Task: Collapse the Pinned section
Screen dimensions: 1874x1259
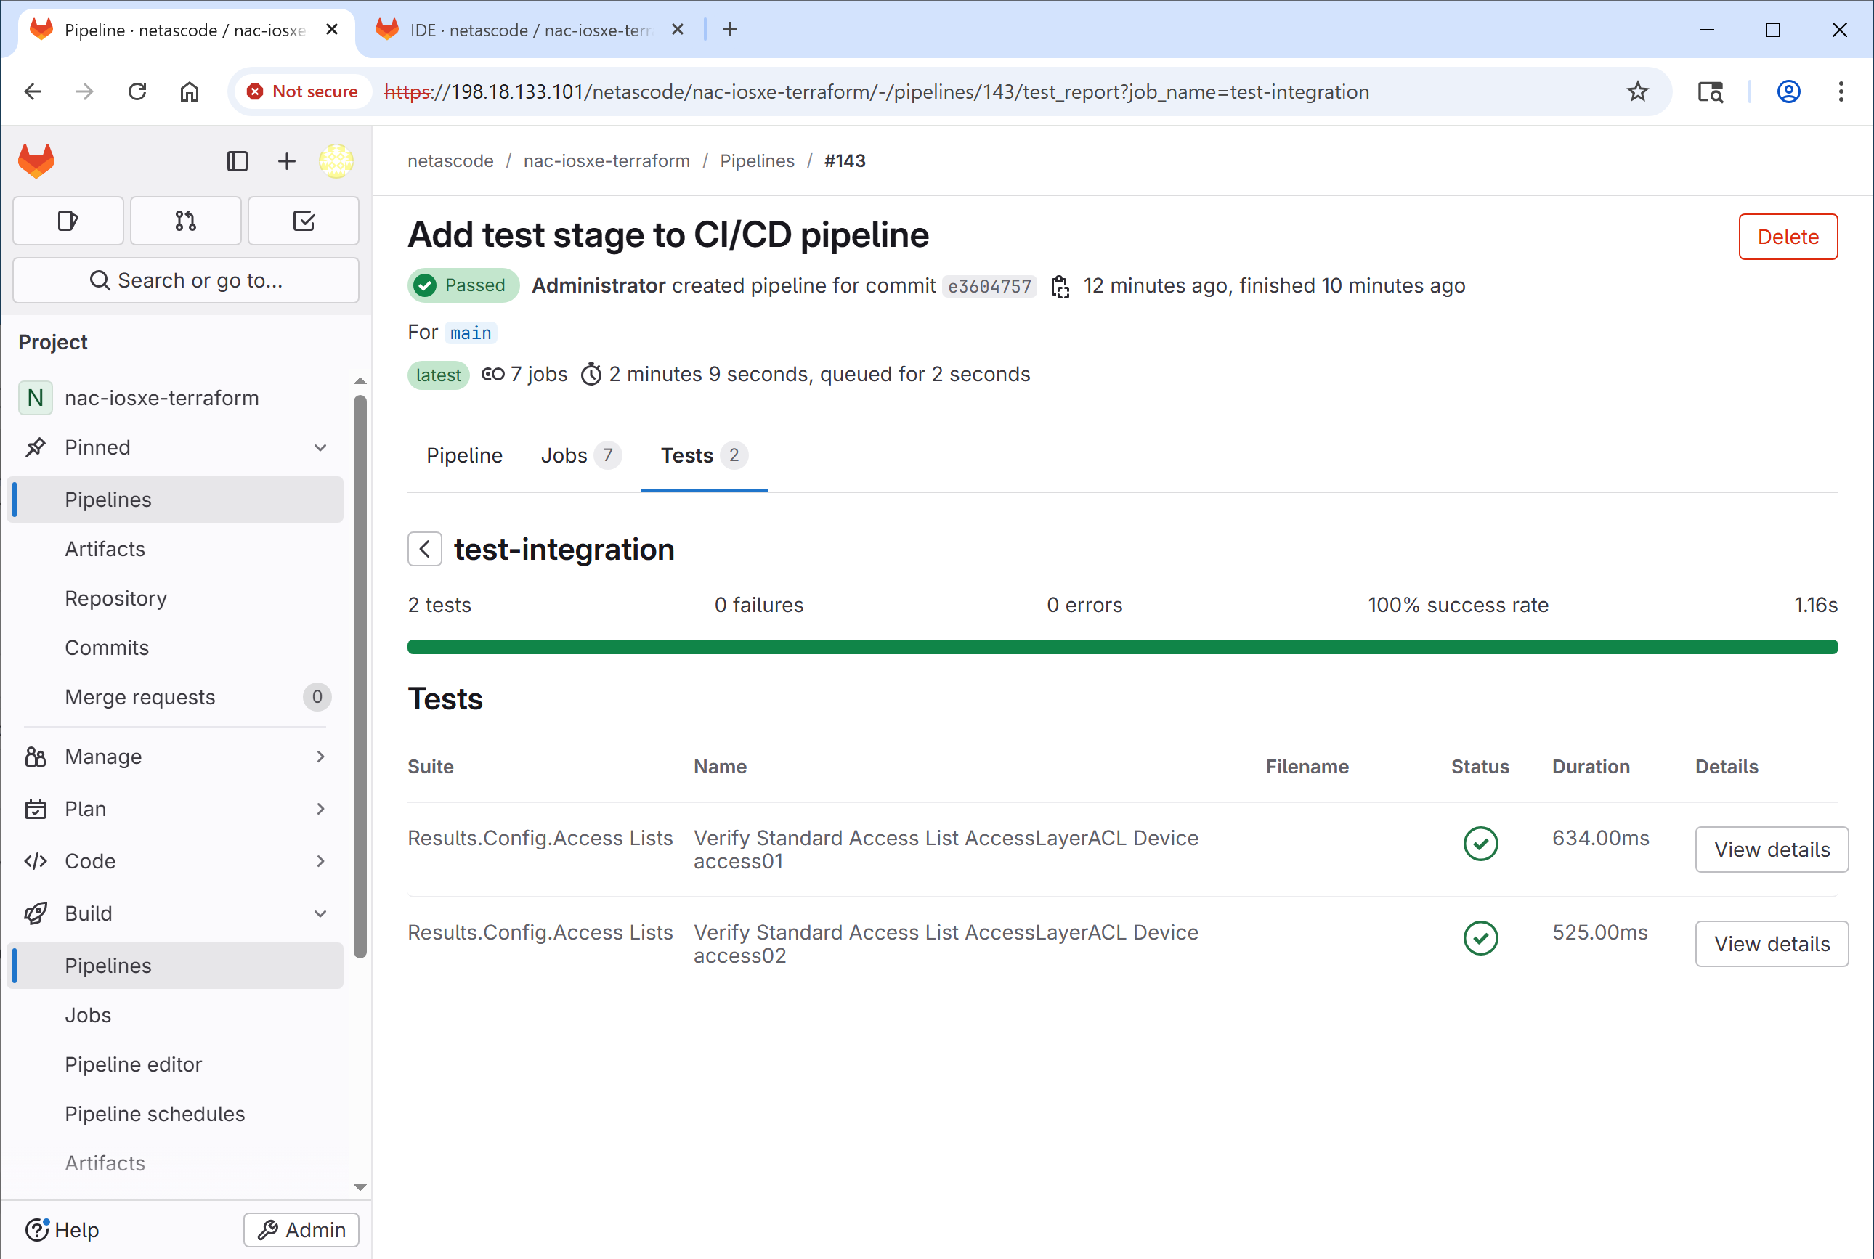Action: (x=320, y=448)
